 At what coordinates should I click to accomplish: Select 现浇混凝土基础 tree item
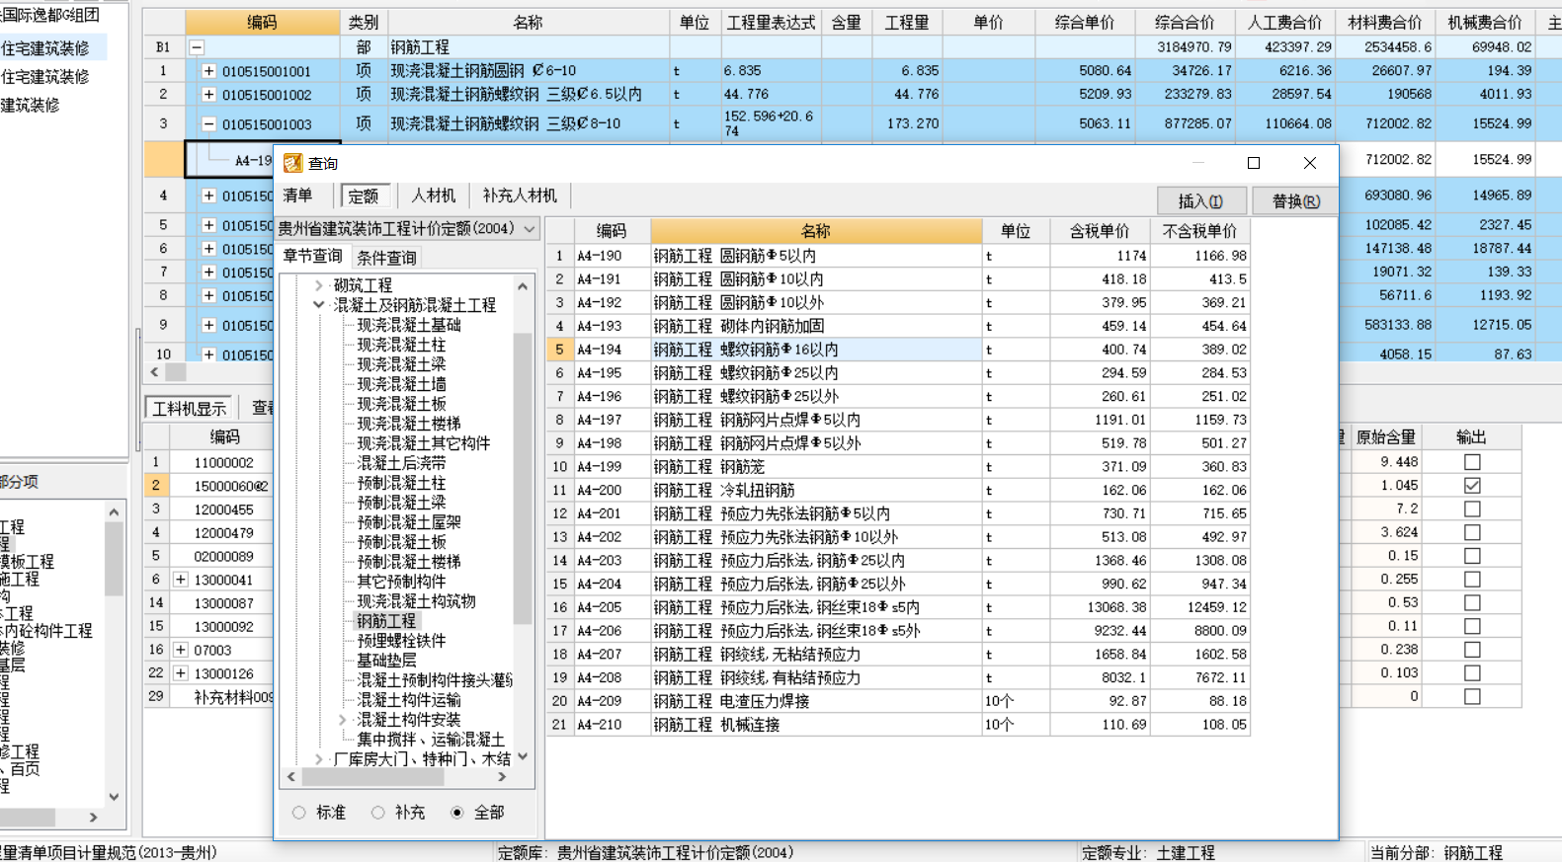click(408, 325)
